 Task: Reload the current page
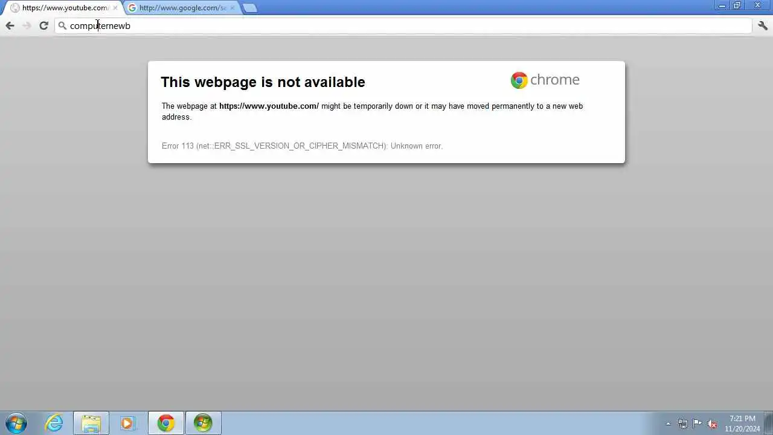(x=43, y=25)
